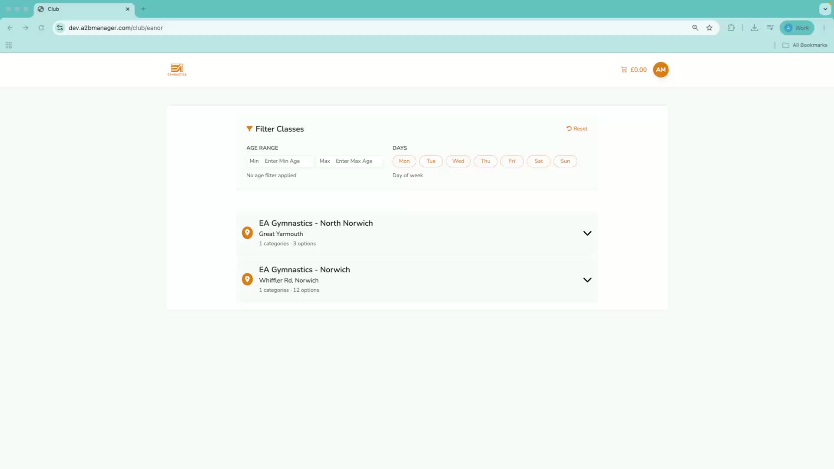This screenshot has width=834, height=469.
Task: Open the browser downloads icon
Action: point(755,28)
